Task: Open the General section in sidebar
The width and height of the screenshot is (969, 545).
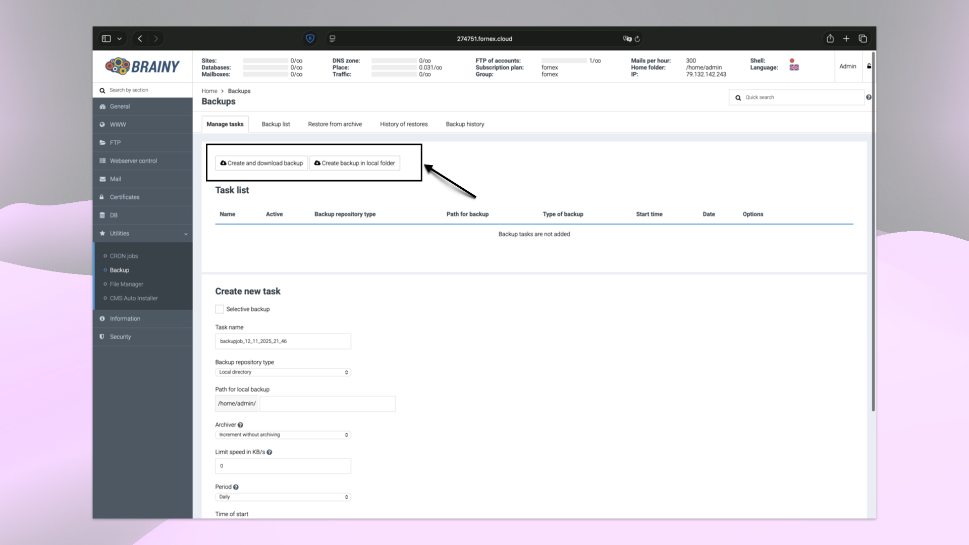Action: [x=102, y=106]
